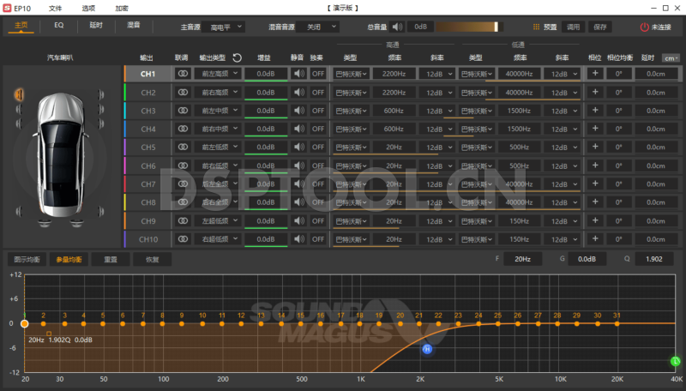
Task: Click the 保存 preset button
Action: pyautogui.click(x=599, y=27)
